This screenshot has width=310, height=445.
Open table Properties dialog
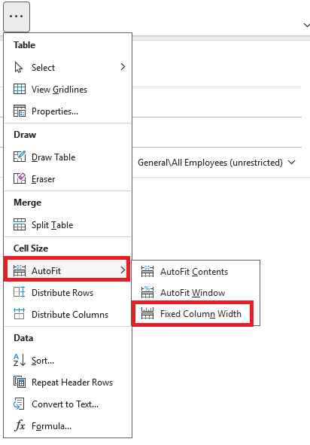[x=68, y=111]
